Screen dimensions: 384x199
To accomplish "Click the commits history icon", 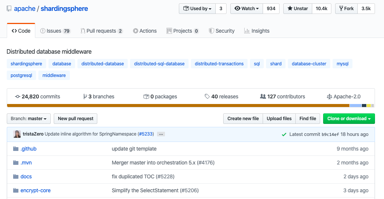I will 17,96.
